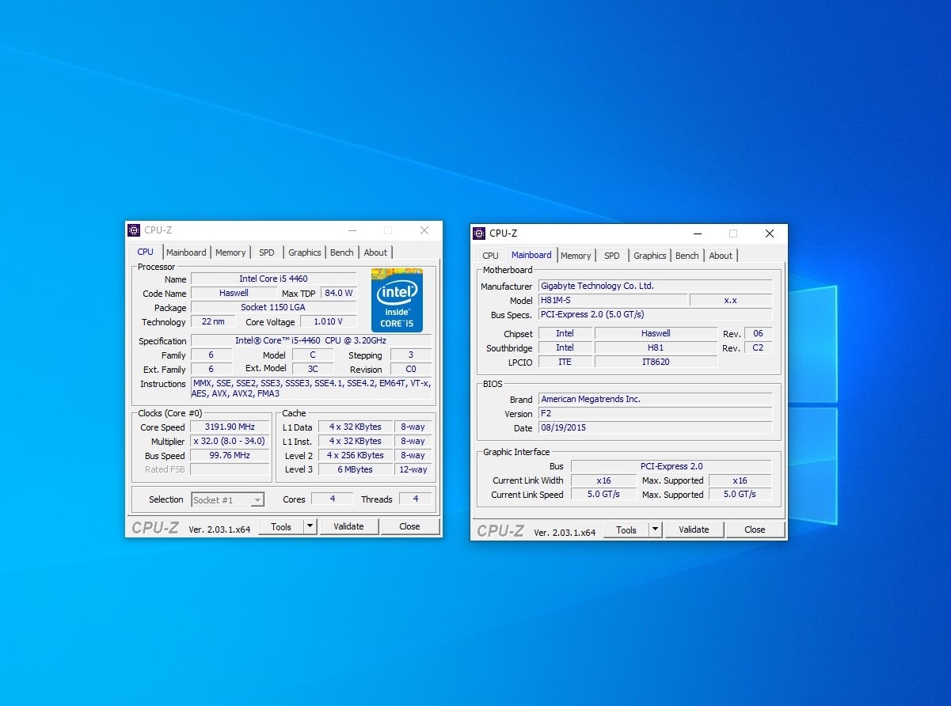The height and width of the screenshot is (706, 951).
Task: Click the Threads count field
Action: pos(415,499)
